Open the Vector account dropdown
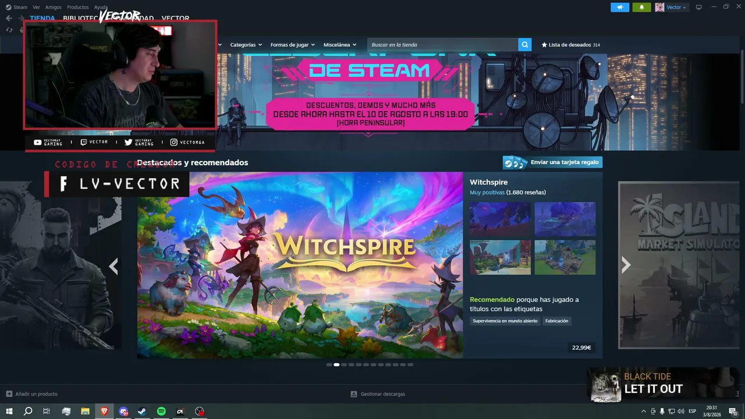The image size is (745, 419). point(676,8)
